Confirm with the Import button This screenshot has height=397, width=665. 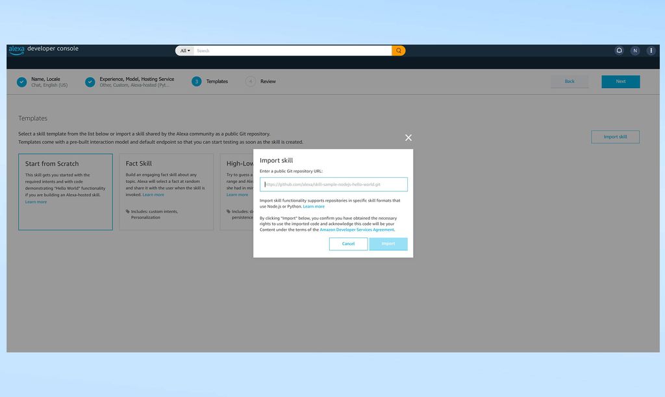point(388,244)
